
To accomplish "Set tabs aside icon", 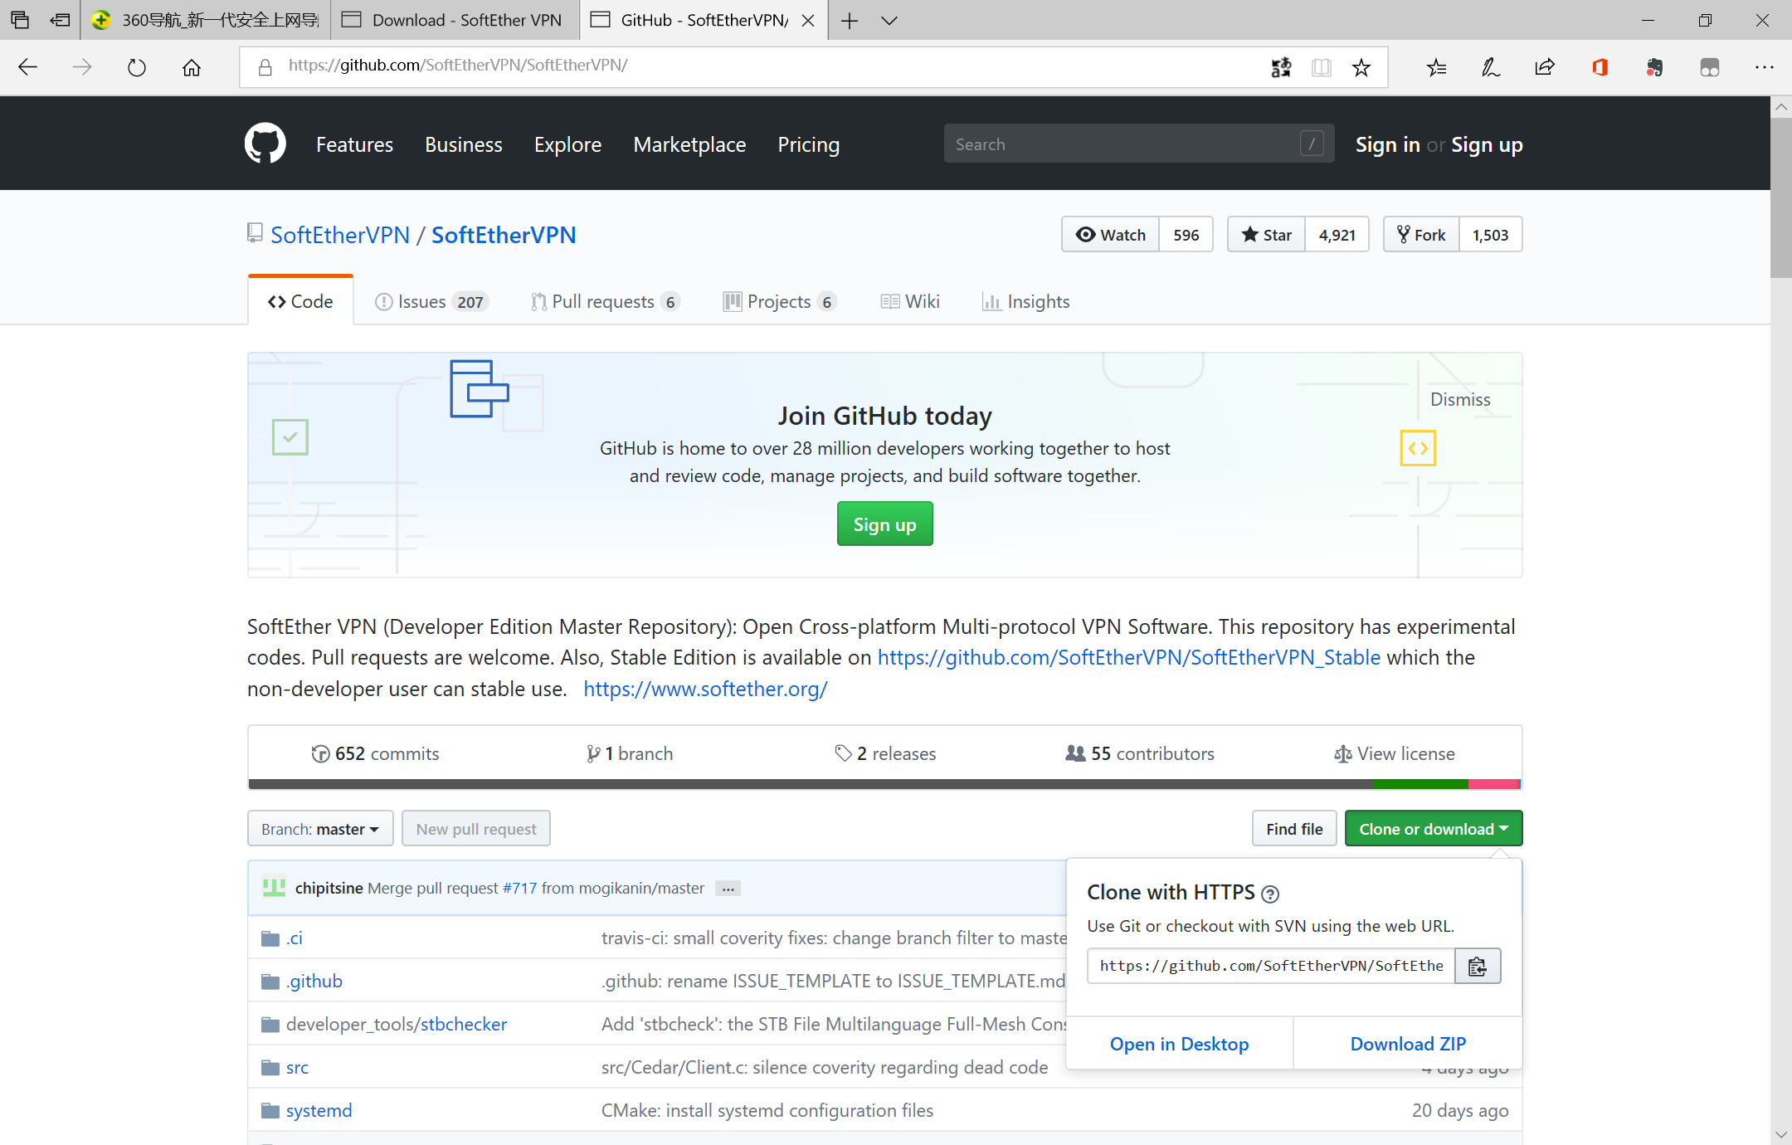I will click(x=60, y=20).
